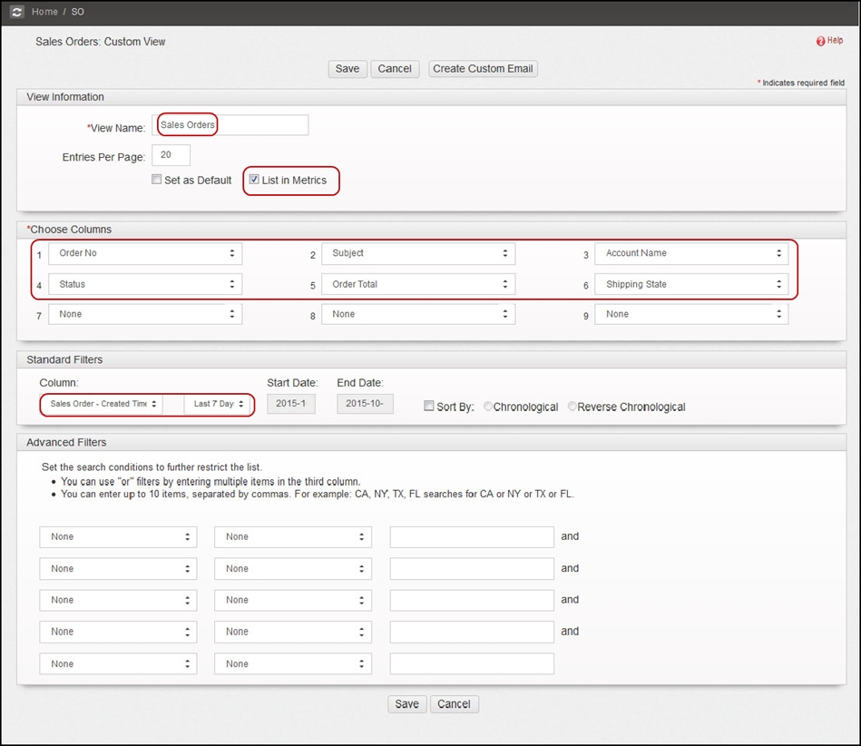Cancel changes using the bottom Cancel button
Image resolution: width=861 pixels, height=746 pixels.
[x=454, y=703]
